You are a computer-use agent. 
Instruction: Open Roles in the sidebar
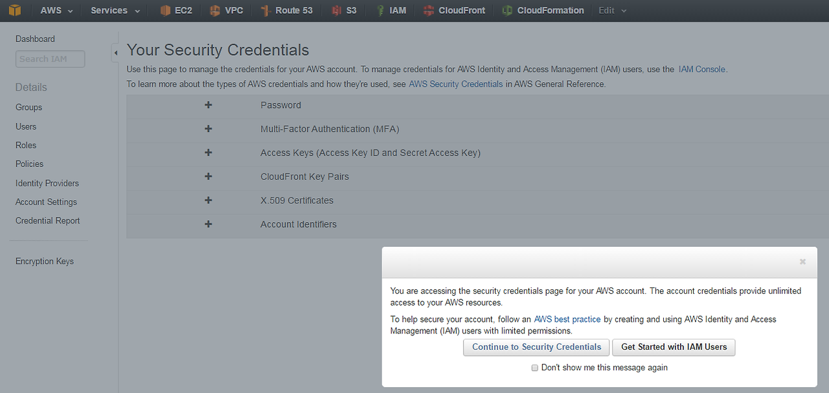click(26, 145)
